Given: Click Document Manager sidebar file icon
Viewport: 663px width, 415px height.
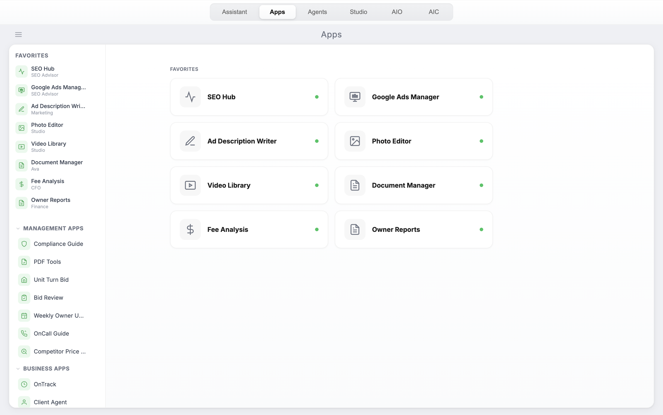Looking at the screenshot, I should [x=21, y=165].
